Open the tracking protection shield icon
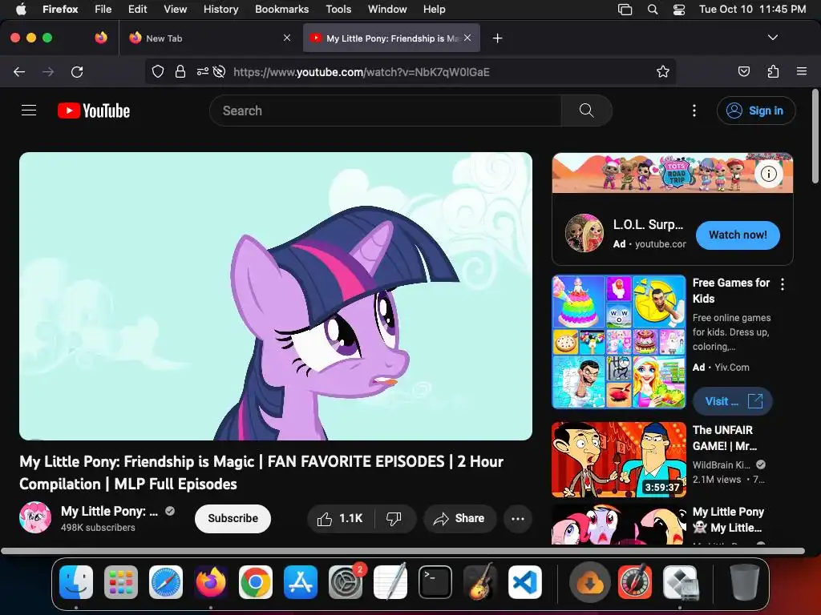 pyautogui.click(x=158, y=71)
